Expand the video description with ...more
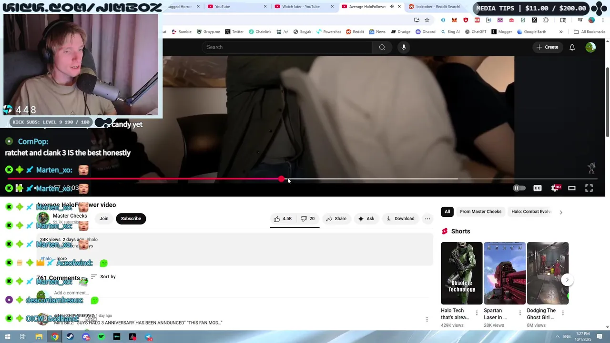The image size is (610, 343). click(x=60, y=259)
